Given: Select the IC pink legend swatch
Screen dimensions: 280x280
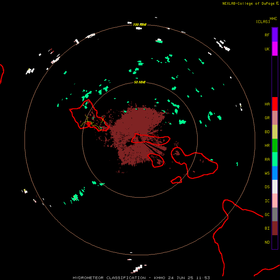Looking at the screenshot, I should (x=275, y=201).
